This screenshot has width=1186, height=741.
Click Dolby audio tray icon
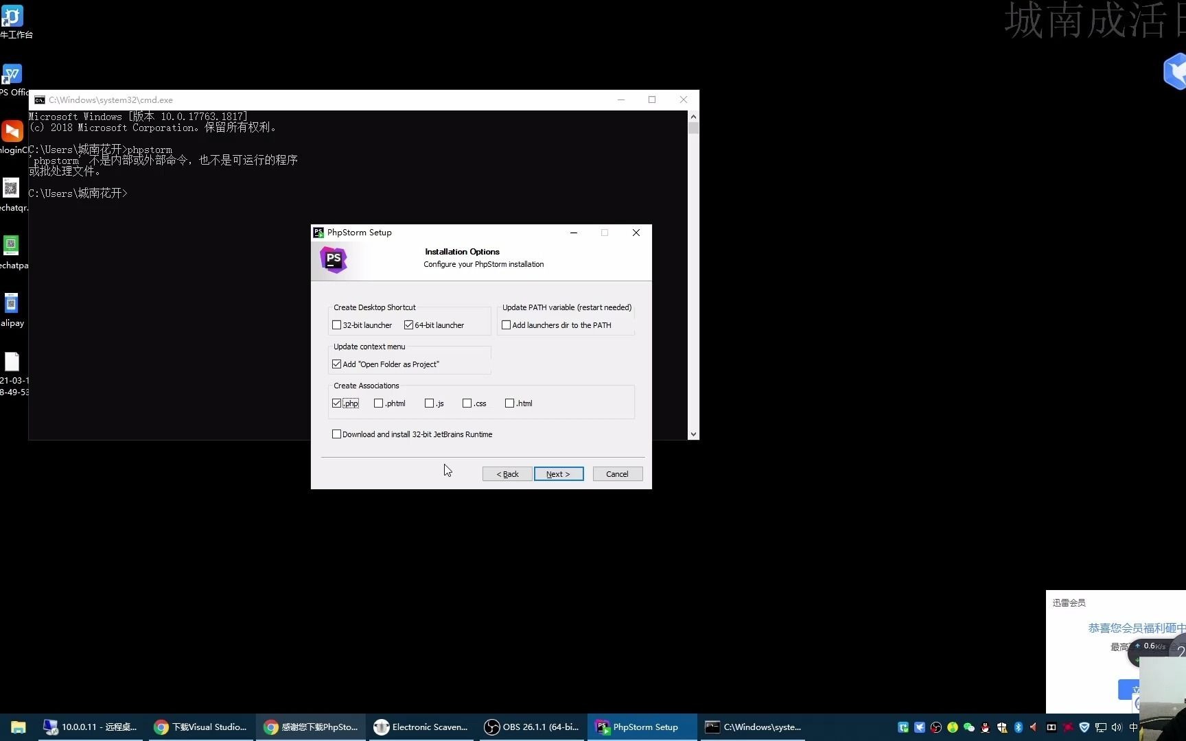pyautogui.click(x=1051, y=727)
